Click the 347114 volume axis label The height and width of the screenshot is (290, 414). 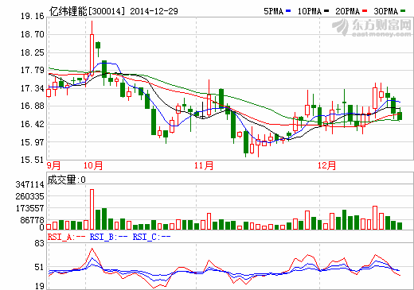tap(29, 184)
